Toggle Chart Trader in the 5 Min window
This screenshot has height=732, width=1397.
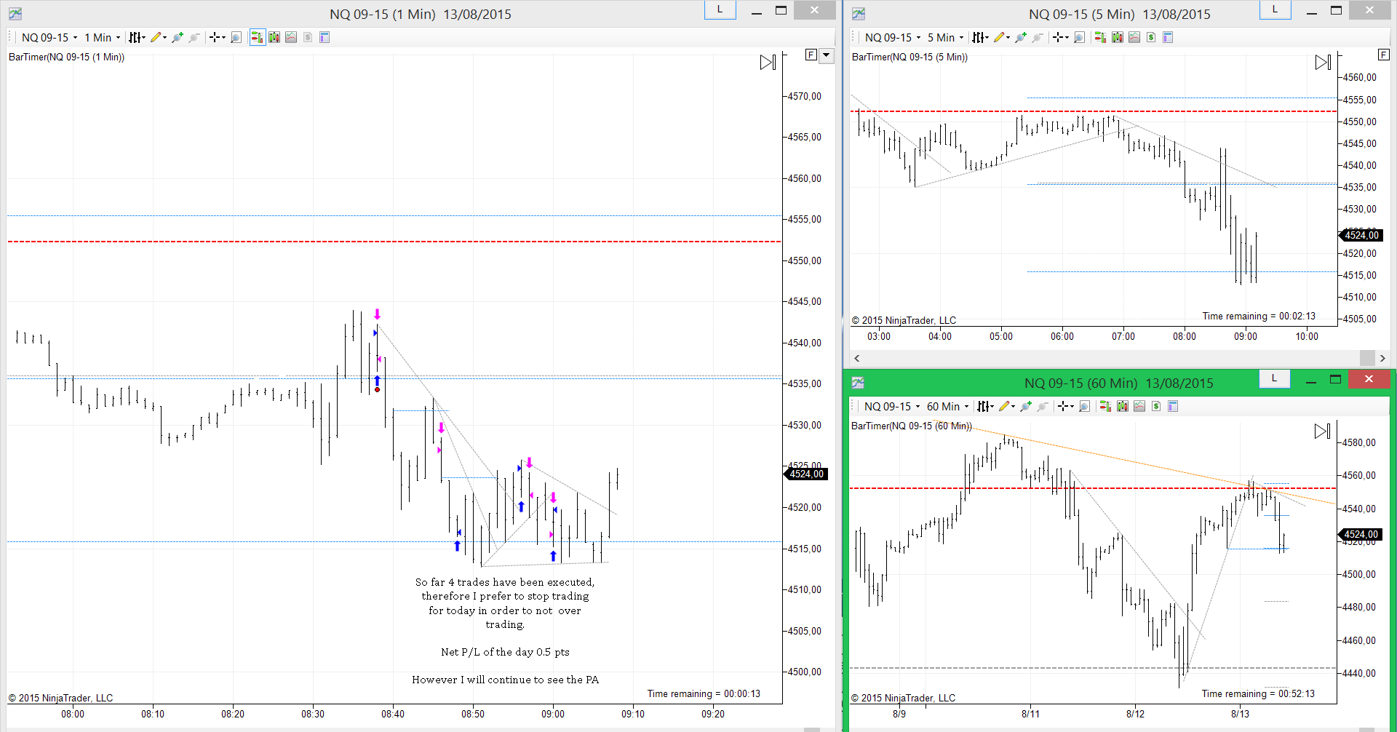(x=1100, y=37)
